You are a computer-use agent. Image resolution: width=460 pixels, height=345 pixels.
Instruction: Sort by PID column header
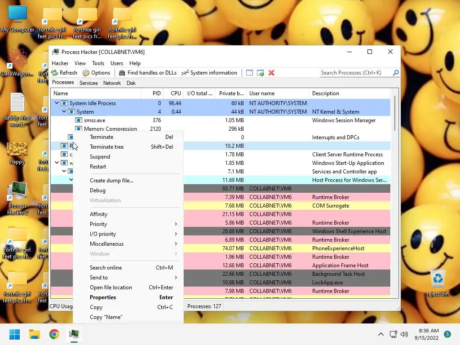coord(152,93)
